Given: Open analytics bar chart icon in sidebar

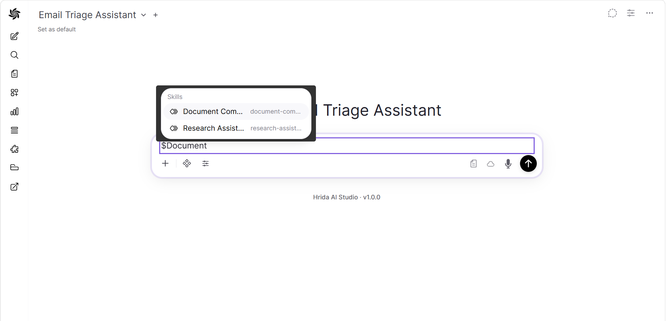Looking at the screenshot, I should [14, 112].
